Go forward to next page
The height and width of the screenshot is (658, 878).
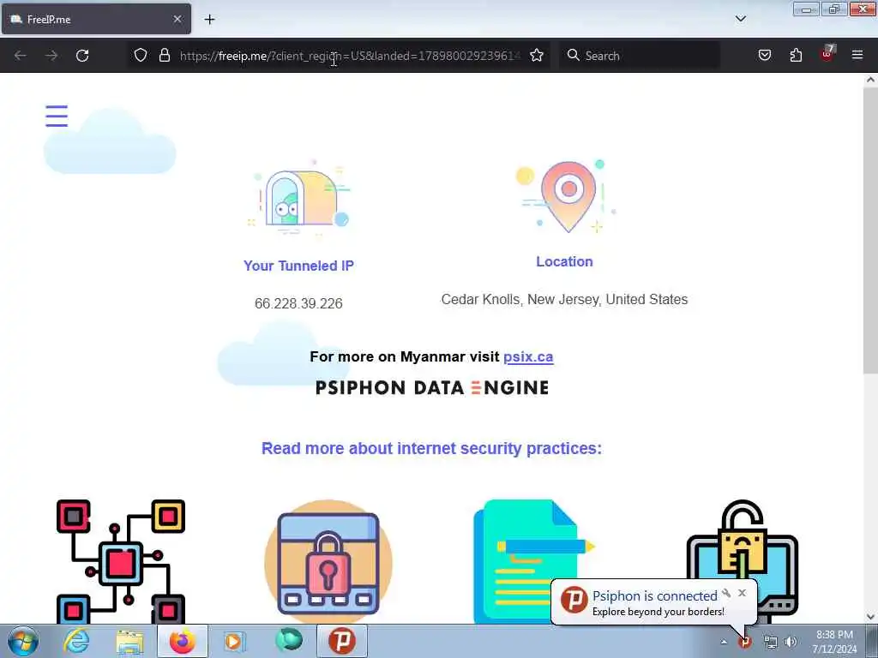pyautogui.click(x=51, y=56)
